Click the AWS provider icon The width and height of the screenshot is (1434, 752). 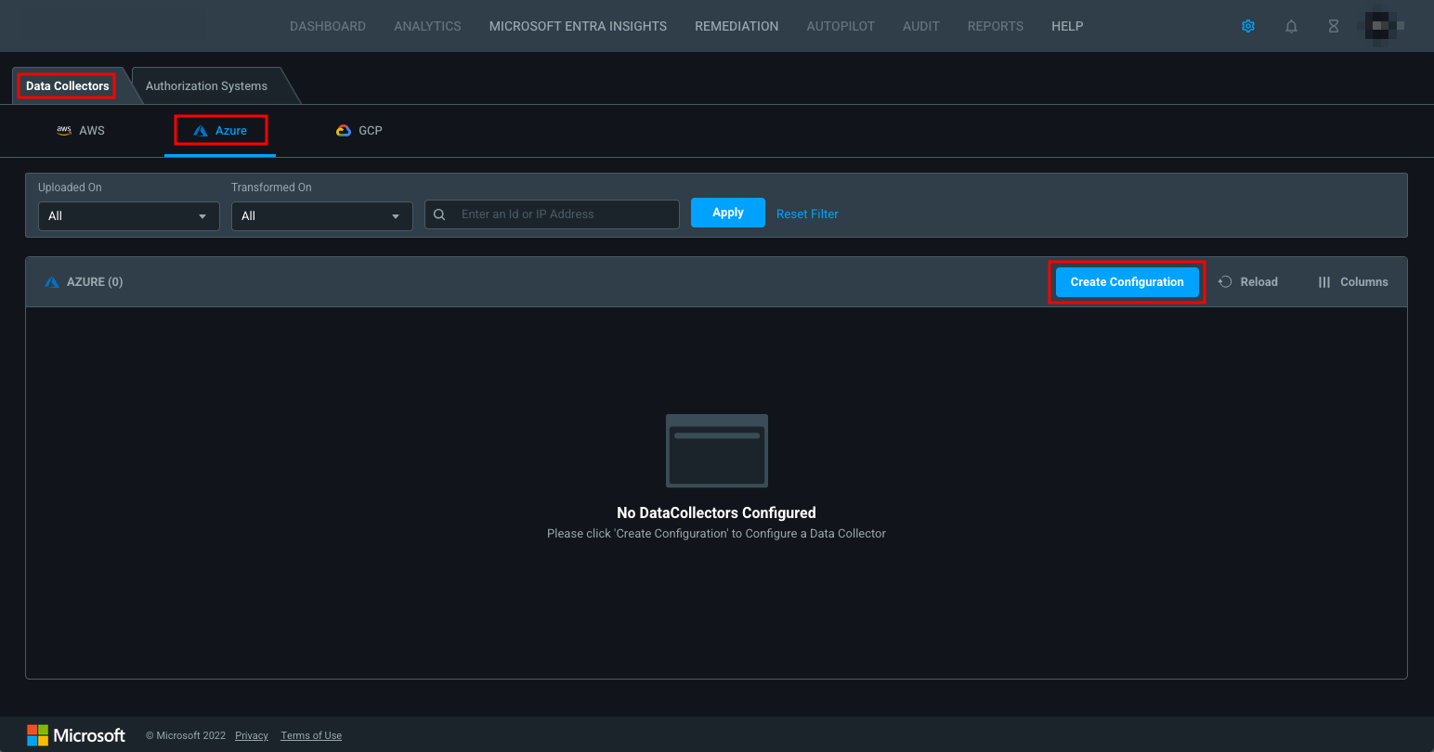coord(63,130)
